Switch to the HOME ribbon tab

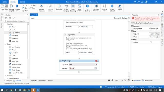point(4,2)
